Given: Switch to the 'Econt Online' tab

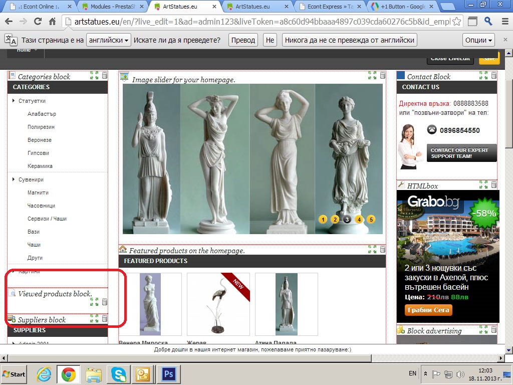Looking at the screenshot, I should click(x=40, y=6).
